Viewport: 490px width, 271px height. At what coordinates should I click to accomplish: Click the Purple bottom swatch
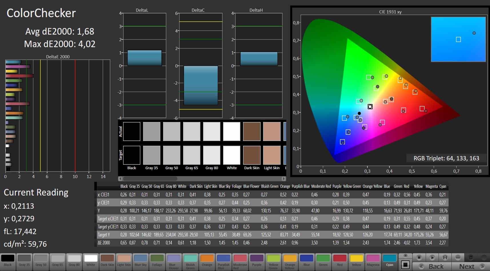[257, 262]
